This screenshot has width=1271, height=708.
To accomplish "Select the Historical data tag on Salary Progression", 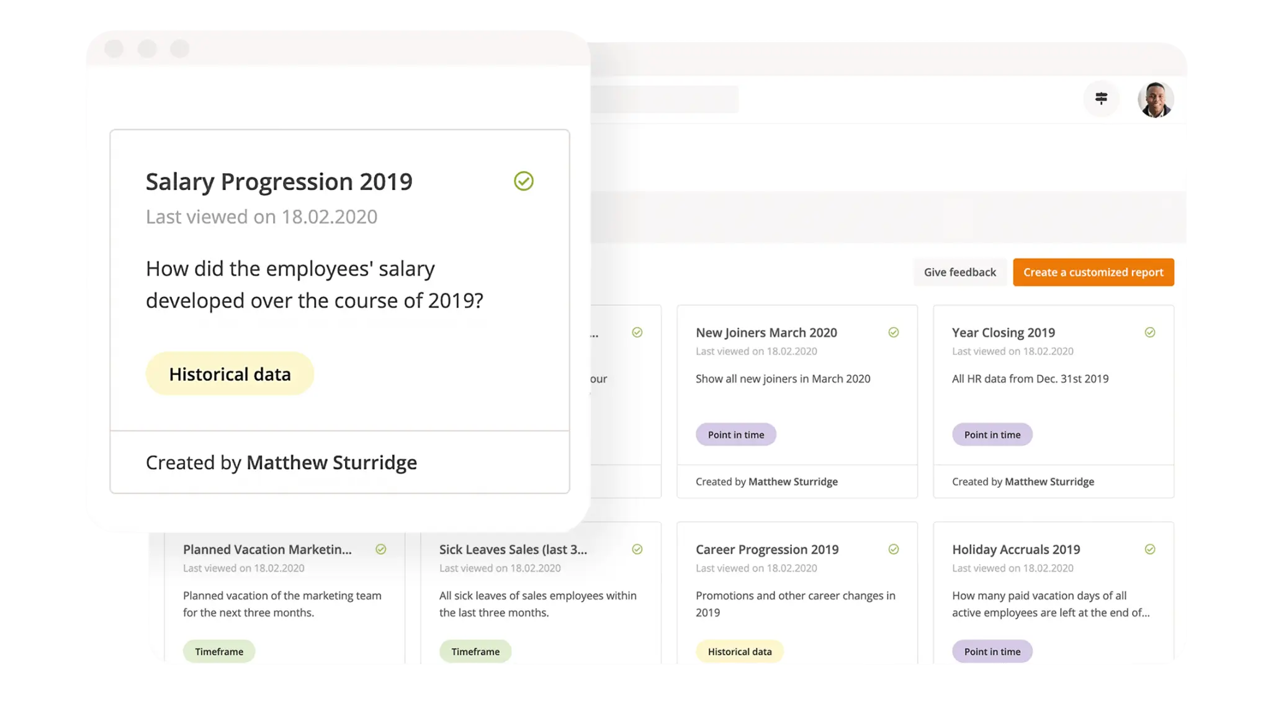I will coord(230,374).
